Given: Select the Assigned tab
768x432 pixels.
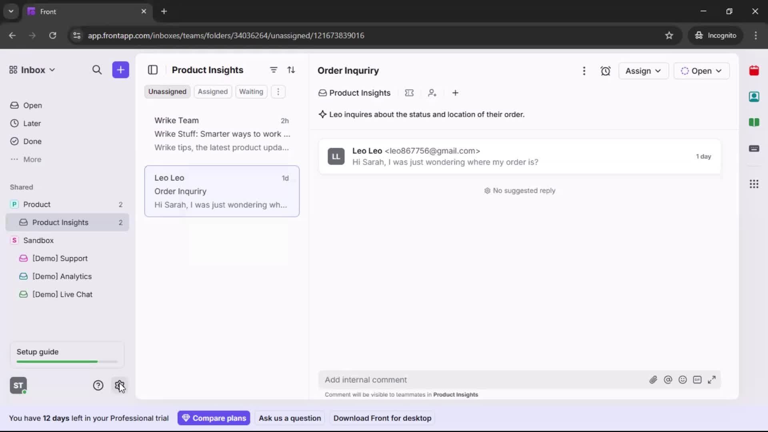Looking at the screenshot, I should tap(213, 92).
